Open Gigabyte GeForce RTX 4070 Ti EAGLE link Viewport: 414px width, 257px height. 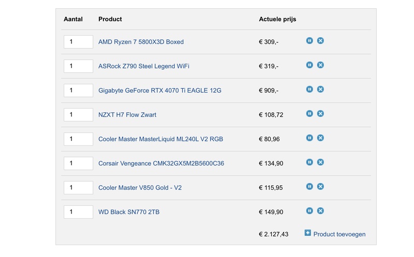tap(159, 90)
